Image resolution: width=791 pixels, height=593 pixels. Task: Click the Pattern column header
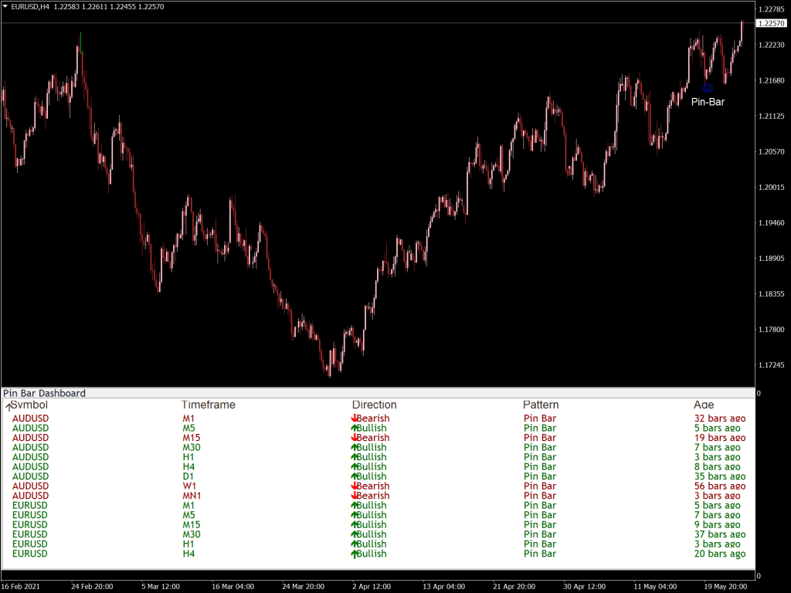point(541,405)
